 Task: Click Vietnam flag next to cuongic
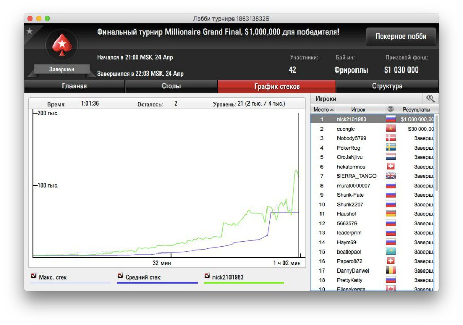coord(390,129)
